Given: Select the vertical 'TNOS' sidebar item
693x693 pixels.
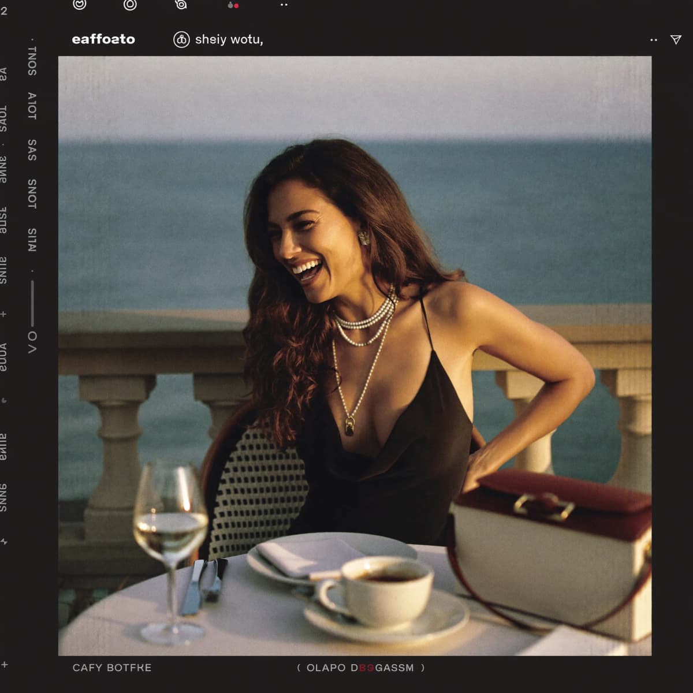Looking at the screenshot, I should (32, 61).
